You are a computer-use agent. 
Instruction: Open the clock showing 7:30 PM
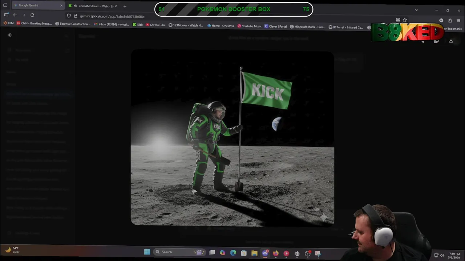[454, 256]
